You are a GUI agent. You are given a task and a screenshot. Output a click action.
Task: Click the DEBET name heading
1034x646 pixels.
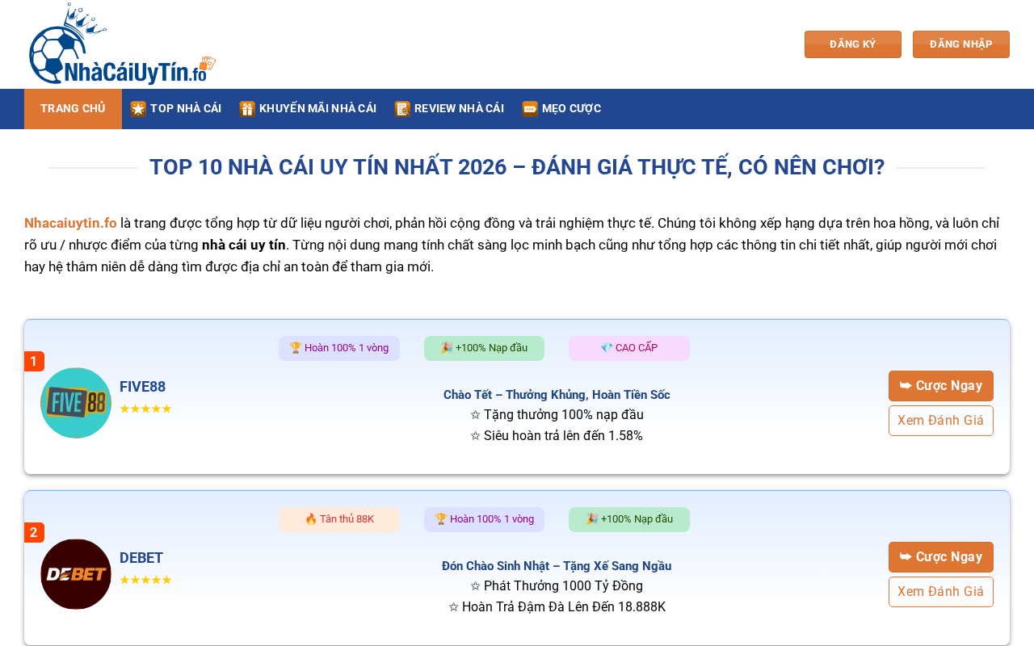pyautogui.click(x=141, y=558)
